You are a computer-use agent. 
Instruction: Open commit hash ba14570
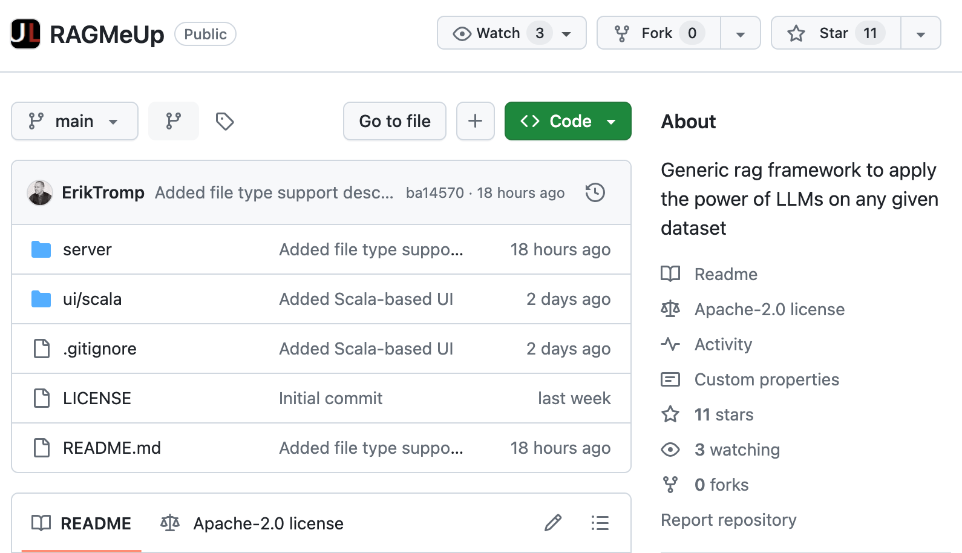coord(435,193)
